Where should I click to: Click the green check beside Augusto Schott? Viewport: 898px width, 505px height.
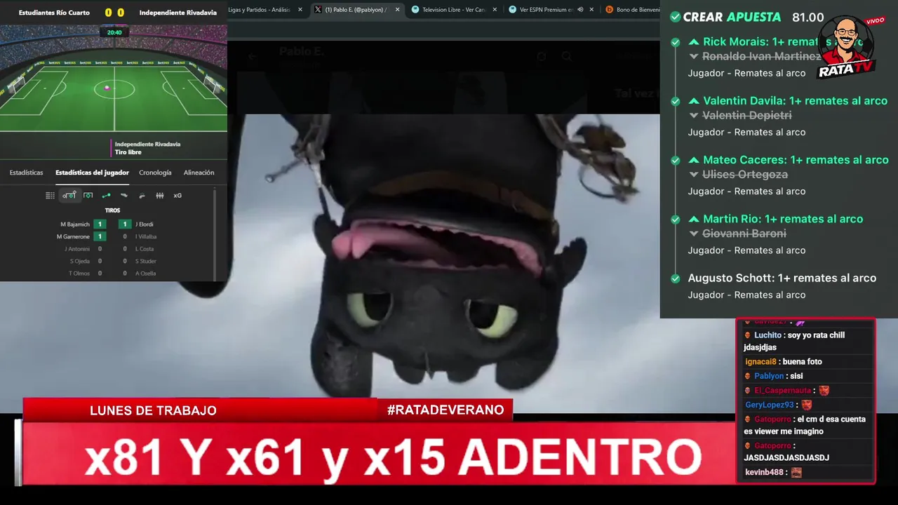[x=675, y=278]
